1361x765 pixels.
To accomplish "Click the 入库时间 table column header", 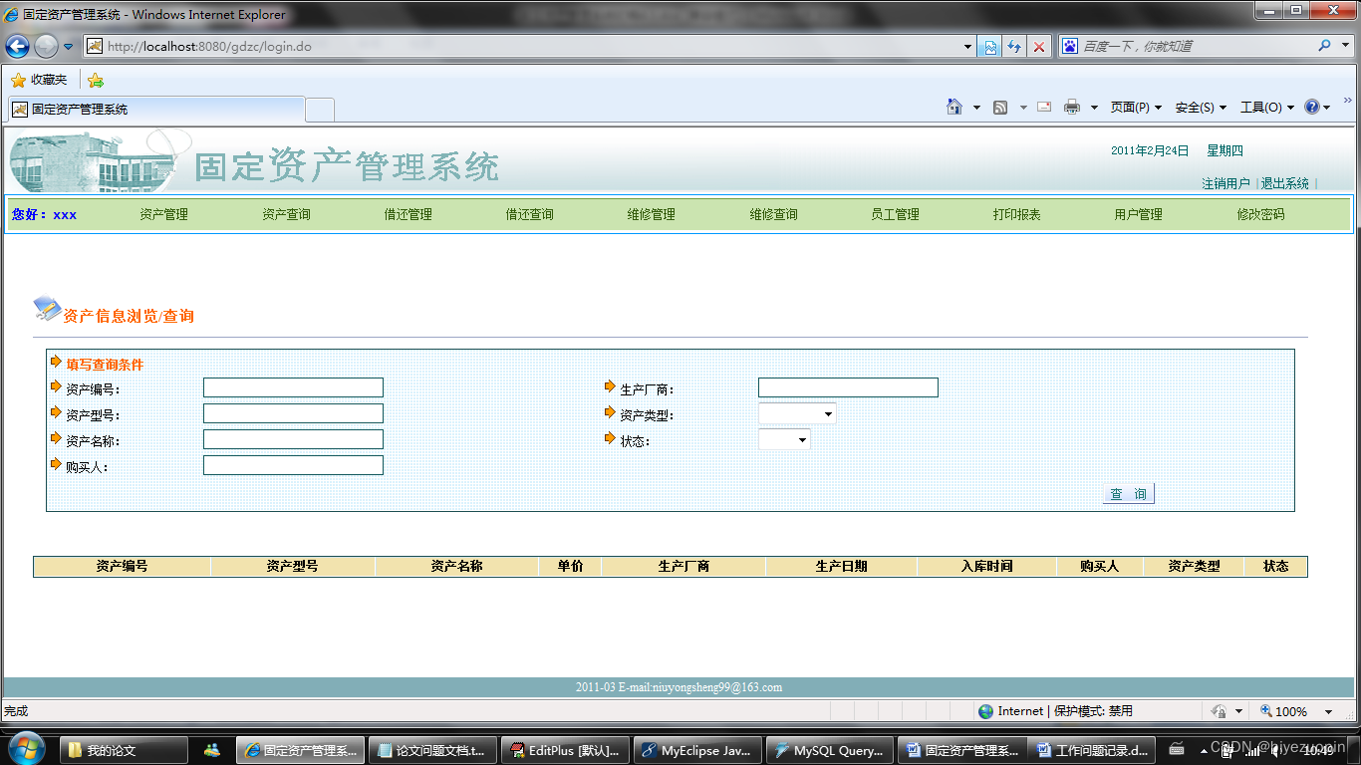I will pos(986,566).
